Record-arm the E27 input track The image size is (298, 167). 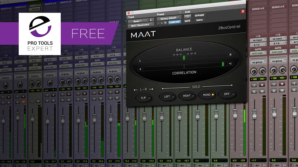[x=101, y=93]
